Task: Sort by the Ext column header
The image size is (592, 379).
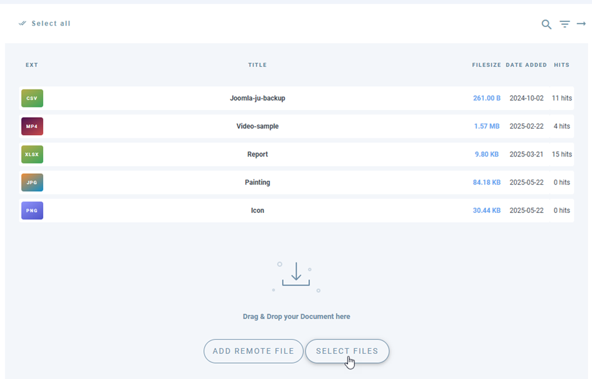Action: (32, 65)
